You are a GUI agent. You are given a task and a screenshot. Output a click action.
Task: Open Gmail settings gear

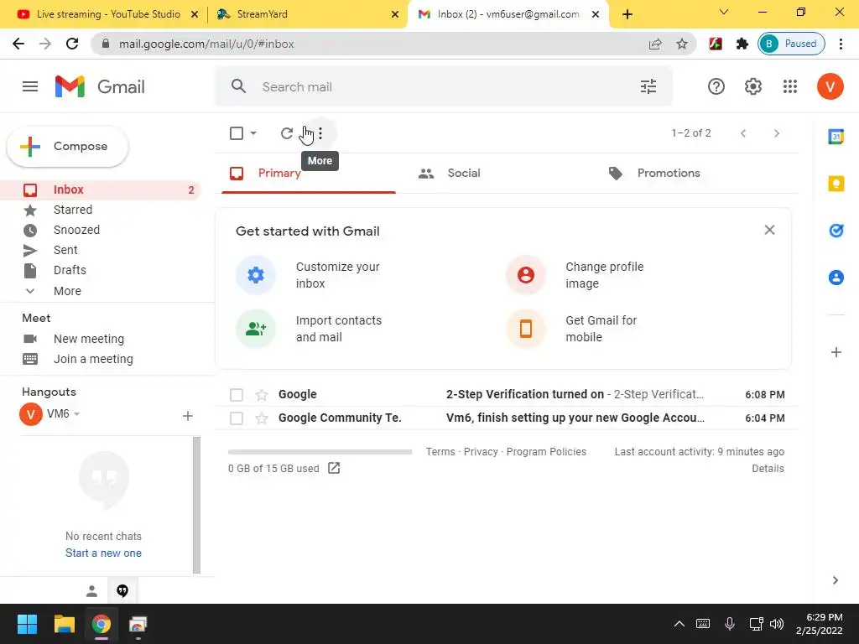[752, 86]
